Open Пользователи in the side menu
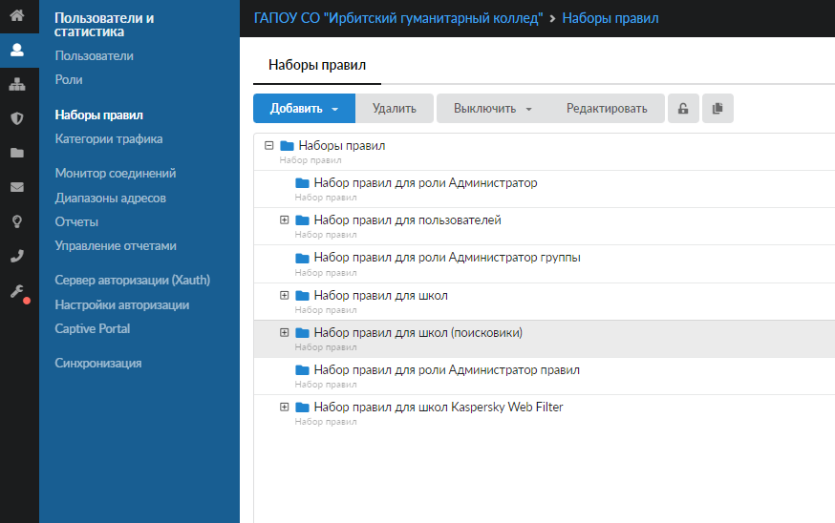The width and height of the screenshot is (835, 523). coord(95,56)
